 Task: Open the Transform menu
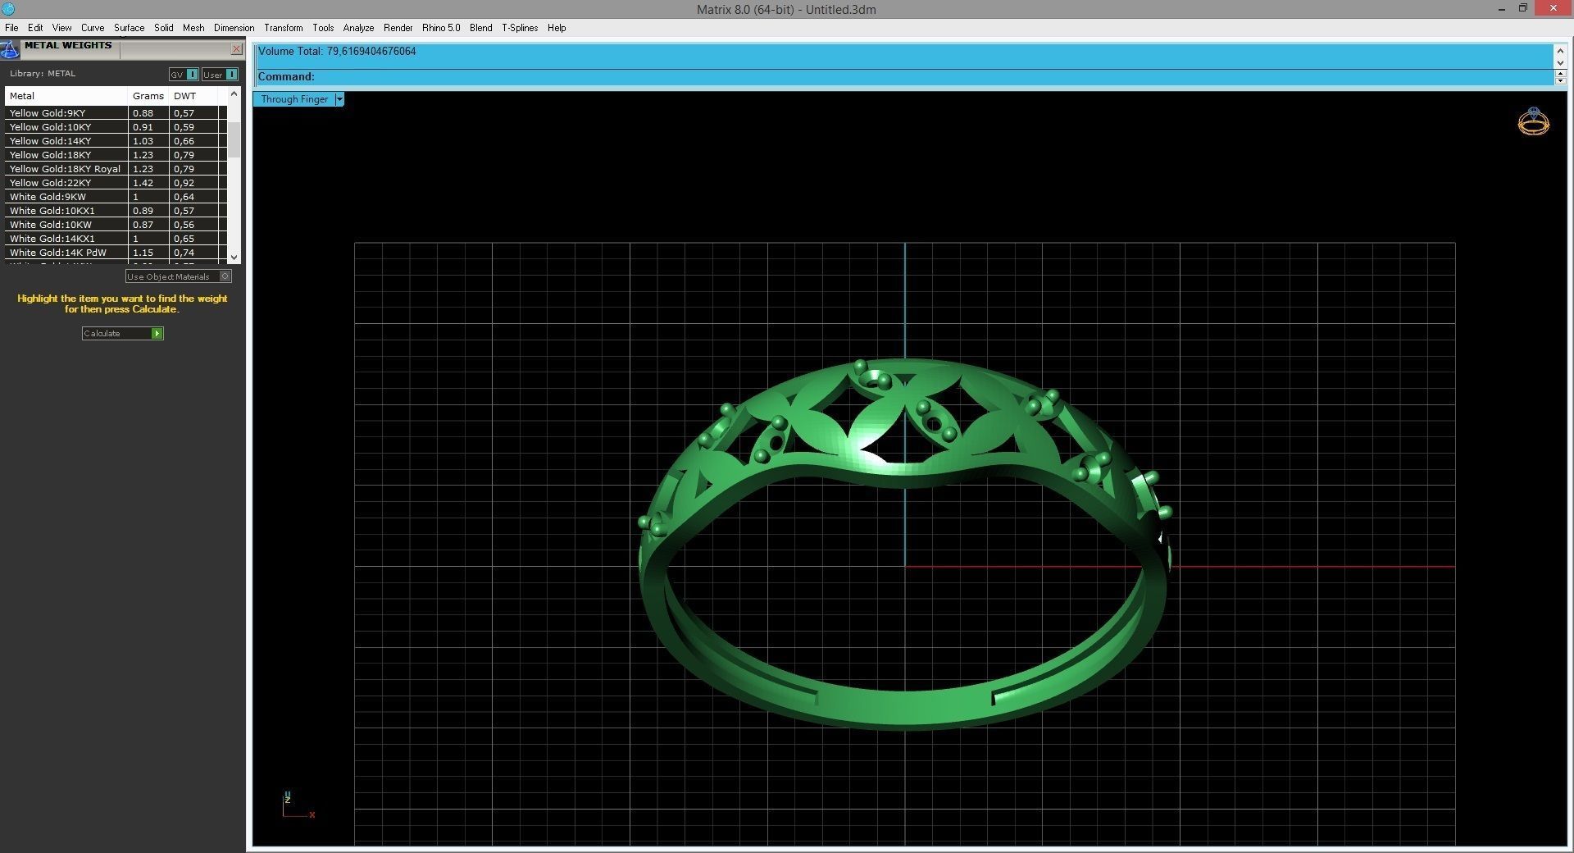pos(284,28)
